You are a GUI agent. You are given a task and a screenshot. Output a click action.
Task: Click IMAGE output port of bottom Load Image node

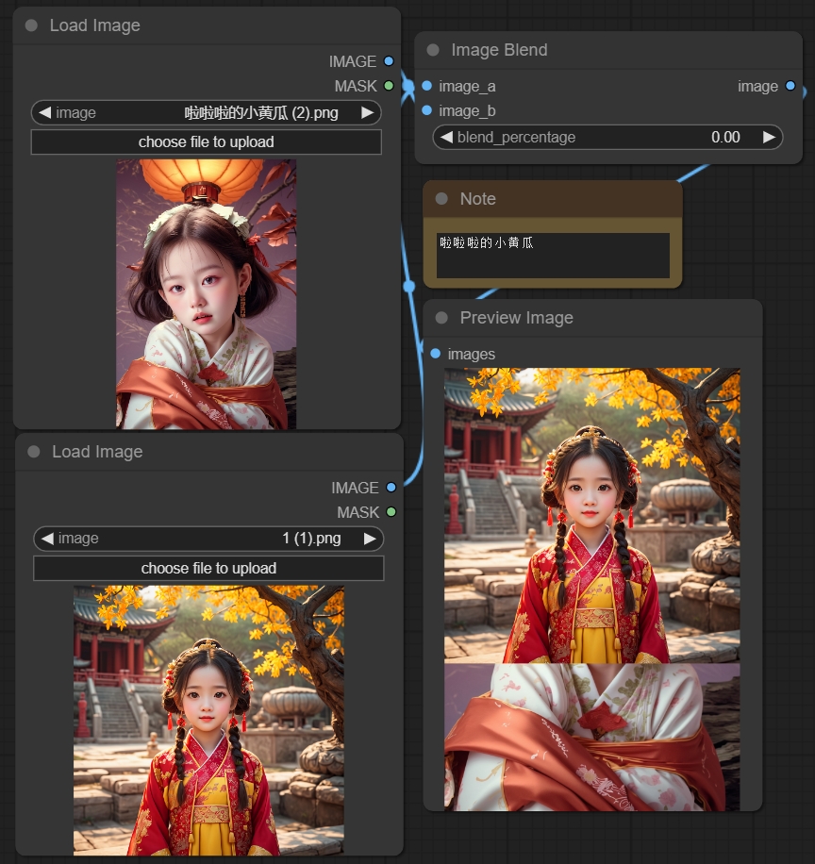tap(391, 488)
